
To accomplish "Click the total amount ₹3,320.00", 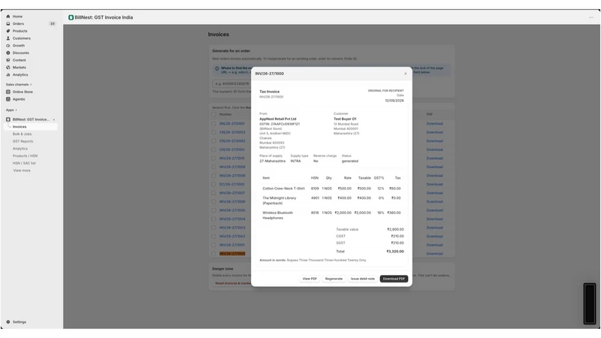I will tap(395, 252).
